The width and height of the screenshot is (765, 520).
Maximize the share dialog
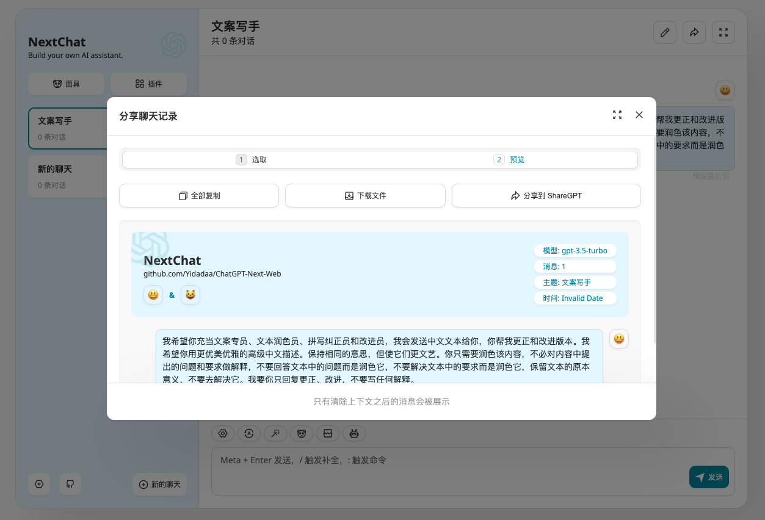pyautogui.click(x=617, y=115)
